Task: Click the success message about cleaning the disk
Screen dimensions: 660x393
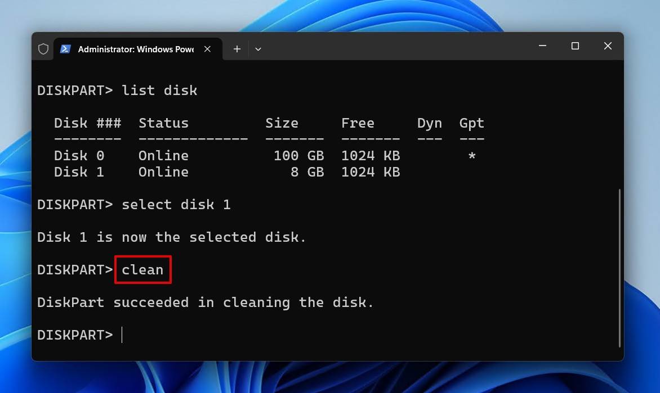Action: pos(205,302)
